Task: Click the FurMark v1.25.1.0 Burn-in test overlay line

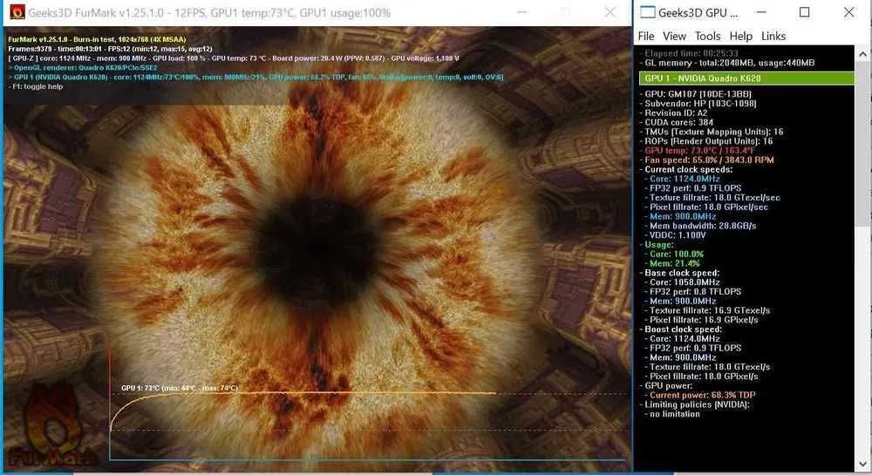Action: coord(97,39)
